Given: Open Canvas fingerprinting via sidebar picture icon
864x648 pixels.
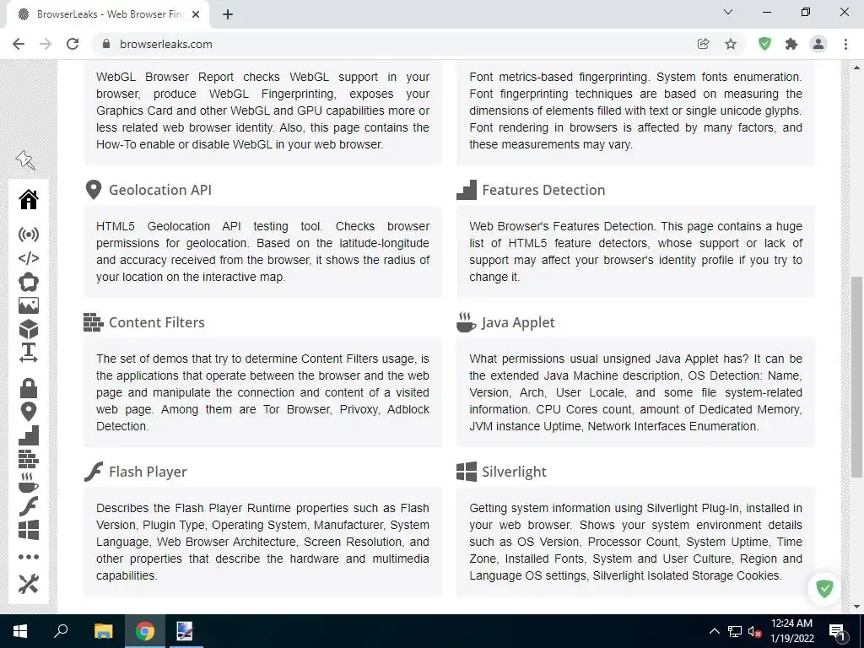Looking at the screenshot, I should tap(29, 305).
